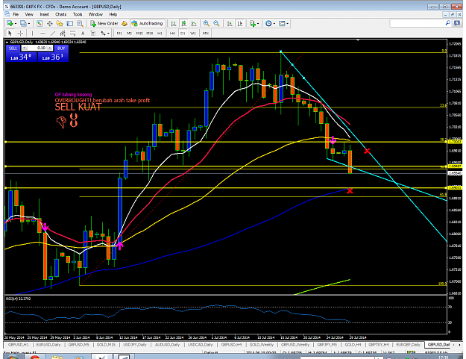Toggle the AutoTrading button
466x359 pixels.
pyautogui.click(x=148, y=23)
